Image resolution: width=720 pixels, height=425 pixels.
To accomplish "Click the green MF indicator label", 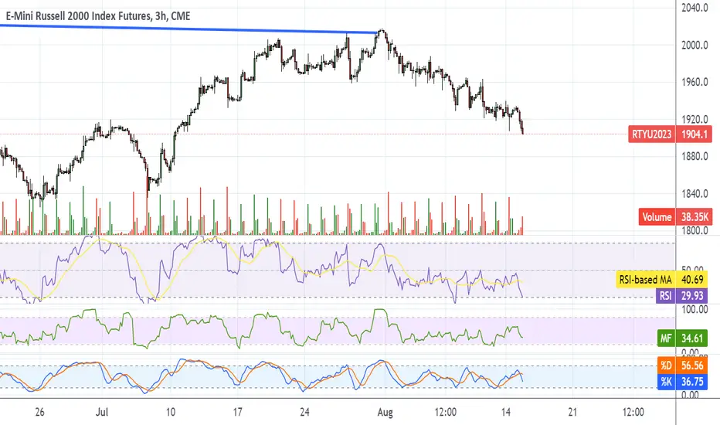I will pos(666,338).
